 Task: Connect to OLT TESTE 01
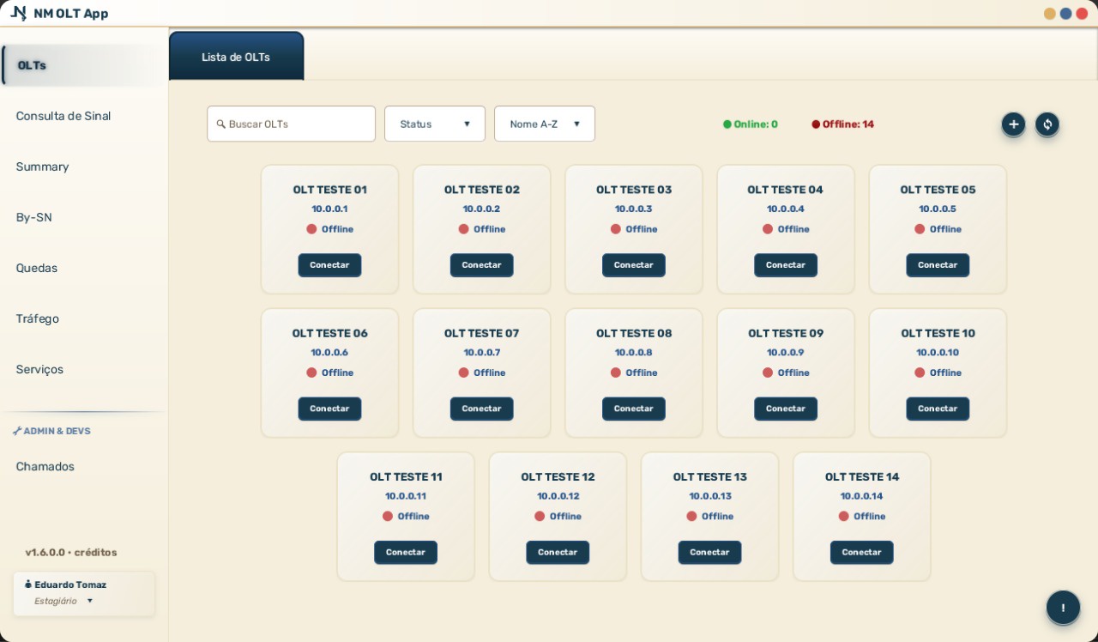[x=329, y=265]
